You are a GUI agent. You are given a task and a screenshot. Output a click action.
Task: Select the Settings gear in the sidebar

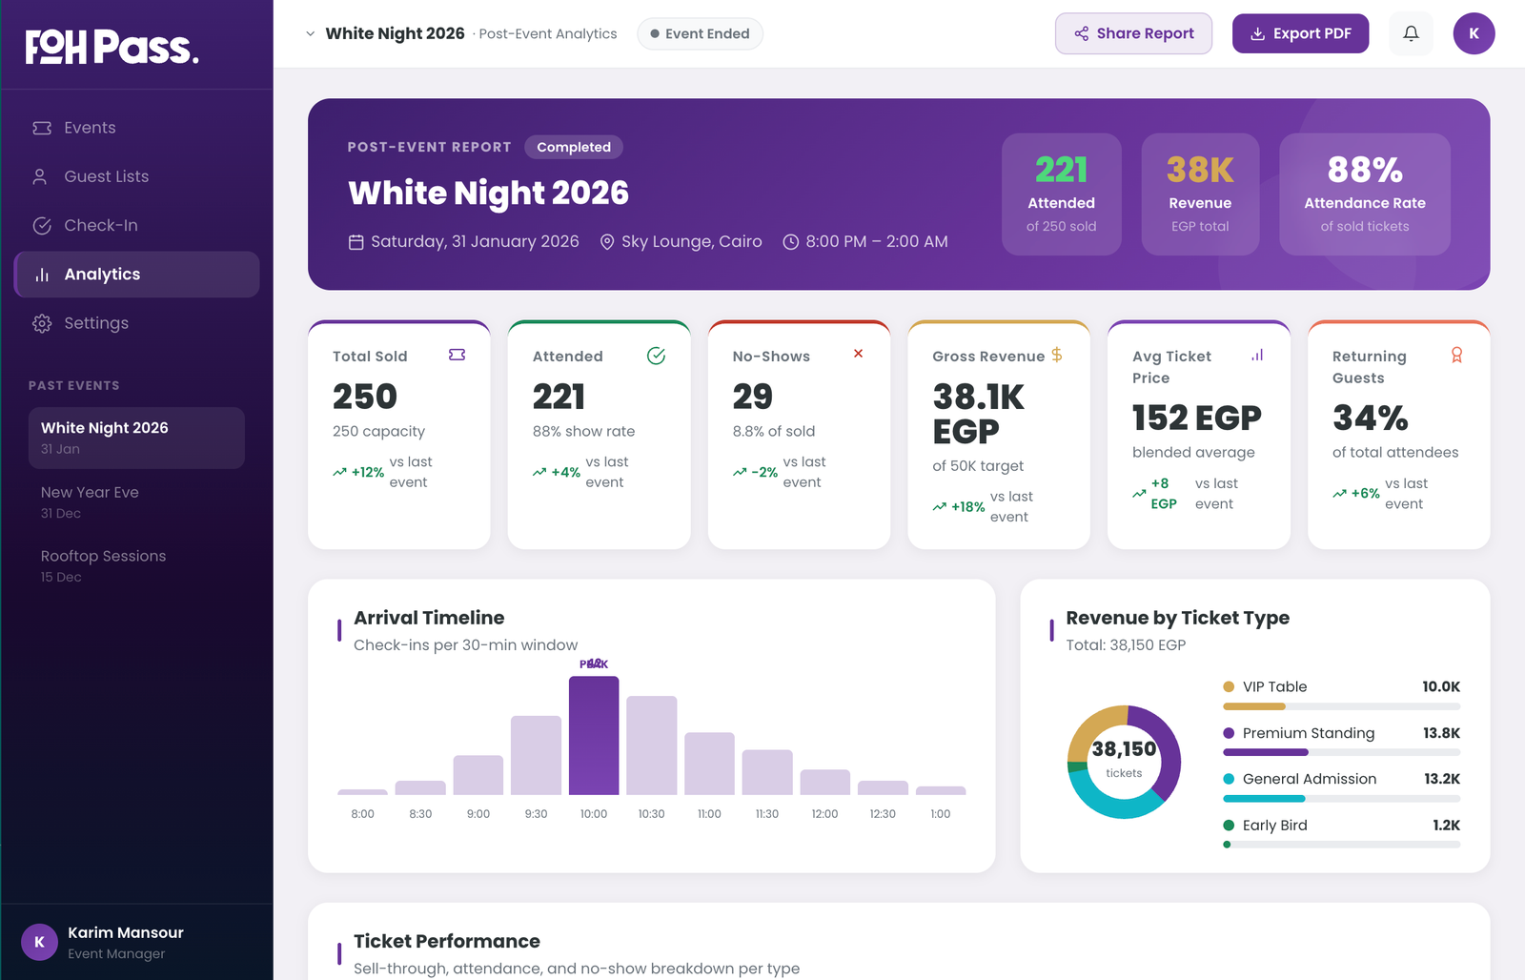42,323
